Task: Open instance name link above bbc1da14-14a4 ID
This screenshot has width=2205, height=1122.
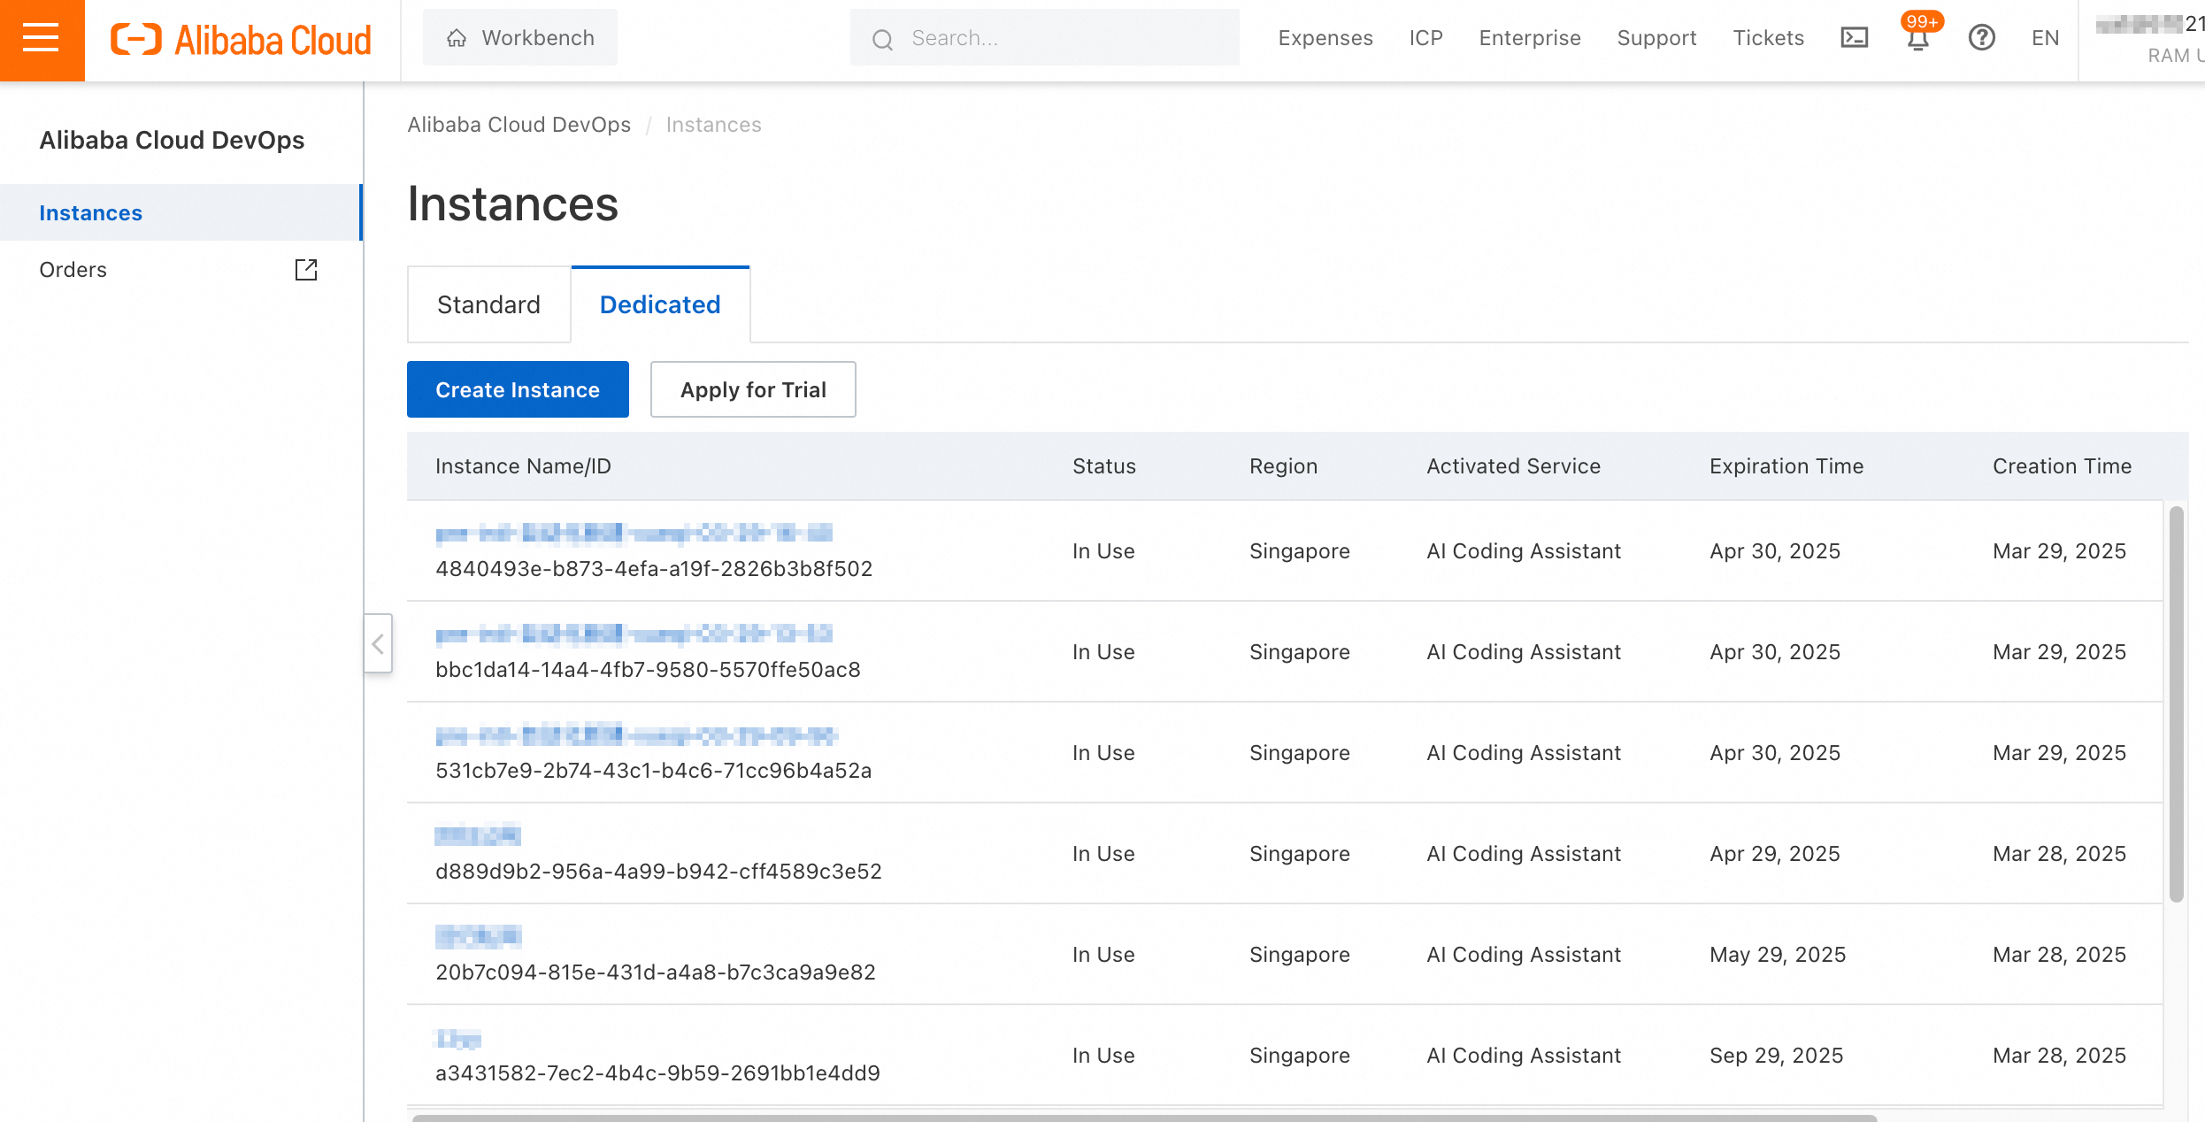Action: pyautogui.click(x=634, y=634)
